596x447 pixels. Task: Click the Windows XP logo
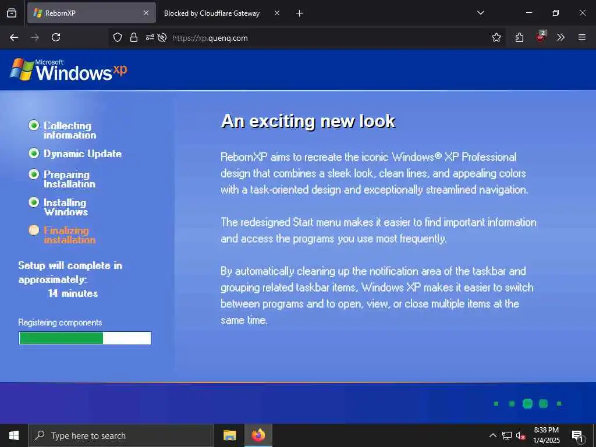69,70
